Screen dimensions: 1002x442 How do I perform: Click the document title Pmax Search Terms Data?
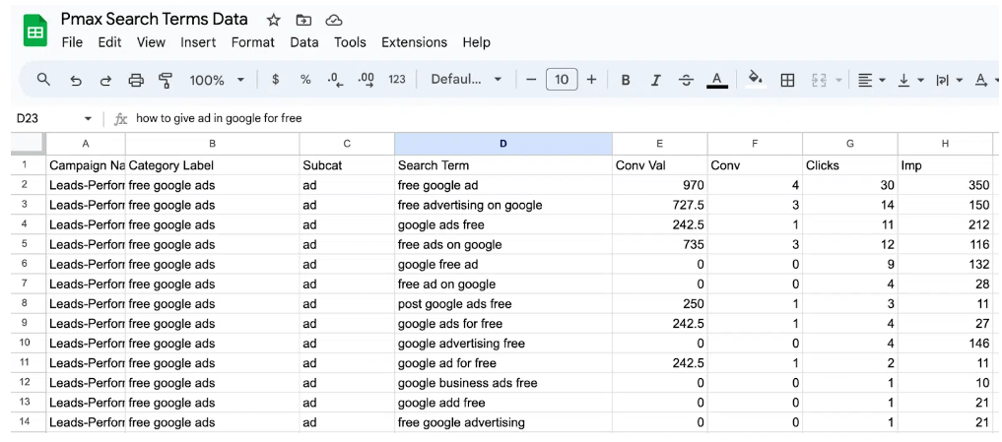click(x=155, y=19)
